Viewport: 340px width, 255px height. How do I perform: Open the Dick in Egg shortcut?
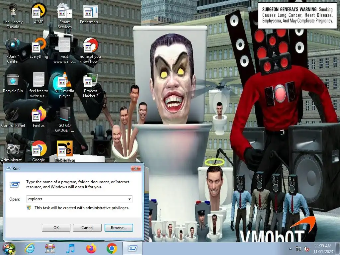65,152
